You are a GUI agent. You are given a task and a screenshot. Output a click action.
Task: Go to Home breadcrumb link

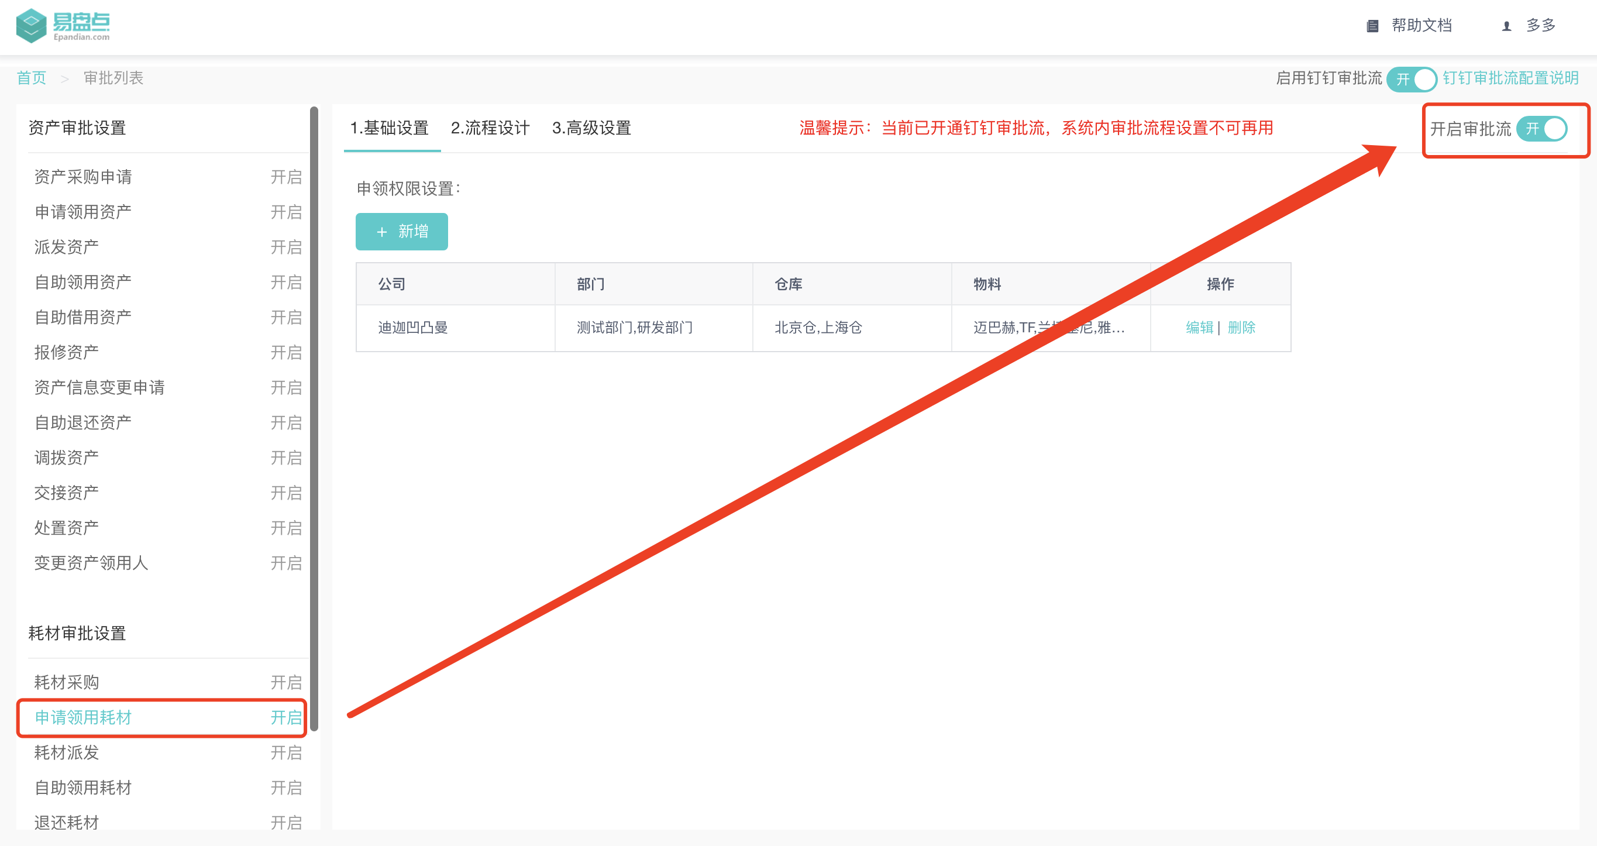[x=31, y=78]
